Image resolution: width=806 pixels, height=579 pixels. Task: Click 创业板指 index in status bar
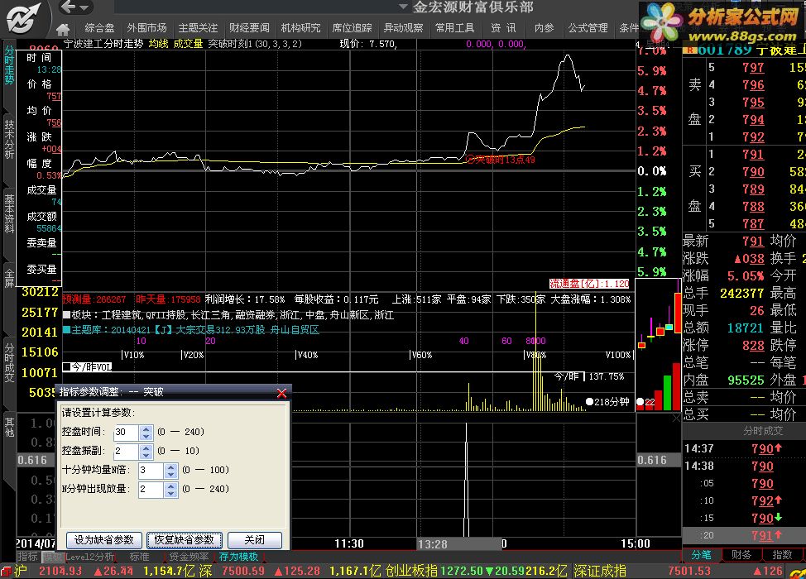[x=411, y=571]
